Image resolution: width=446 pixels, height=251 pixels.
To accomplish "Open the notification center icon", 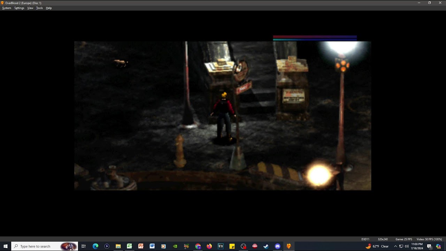I will (x=429, y=246).
